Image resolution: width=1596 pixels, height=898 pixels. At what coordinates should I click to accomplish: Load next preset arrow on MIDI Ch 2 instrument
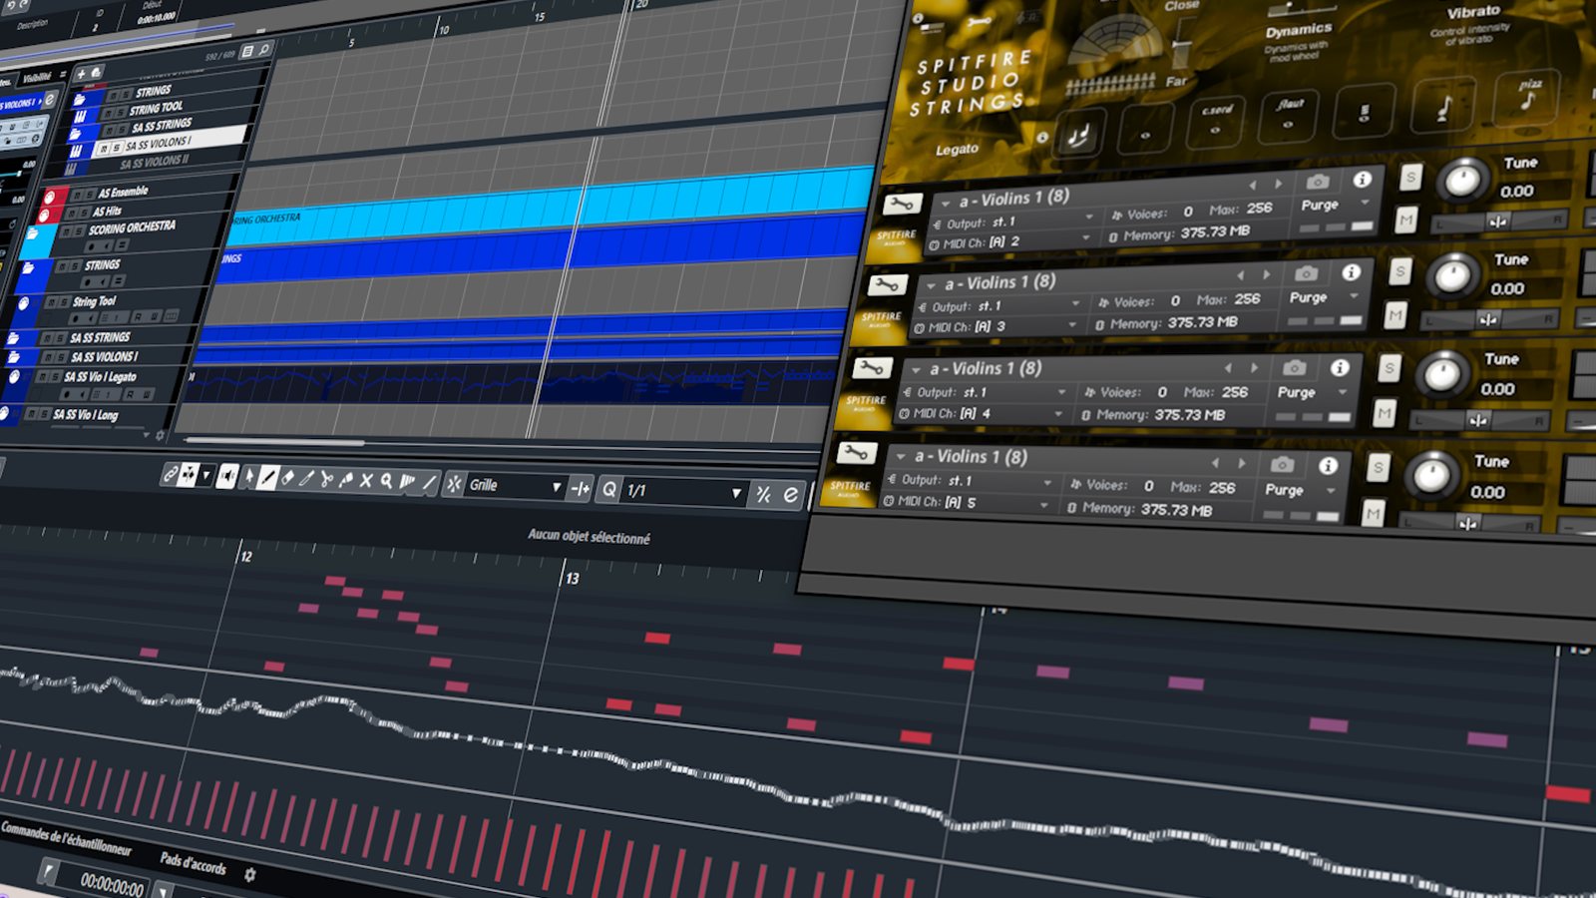(x=1278, y=185)
